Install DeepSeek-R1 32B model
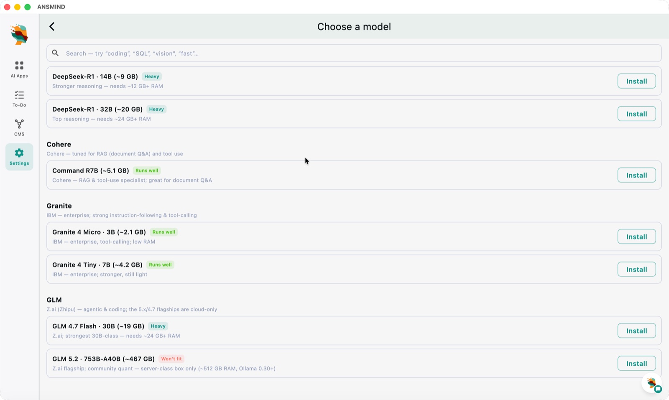Image resolution: width=669 pixels, height=400 pixels. pyautogui.click(x=636, y=114)
